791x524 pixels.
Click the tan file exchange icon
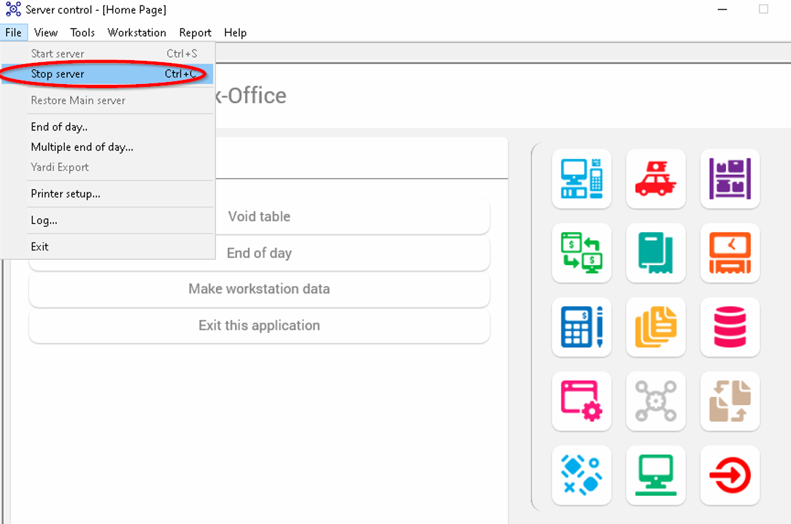(x=730, y=401)
